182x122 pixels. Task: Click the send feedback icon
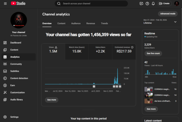141,4
